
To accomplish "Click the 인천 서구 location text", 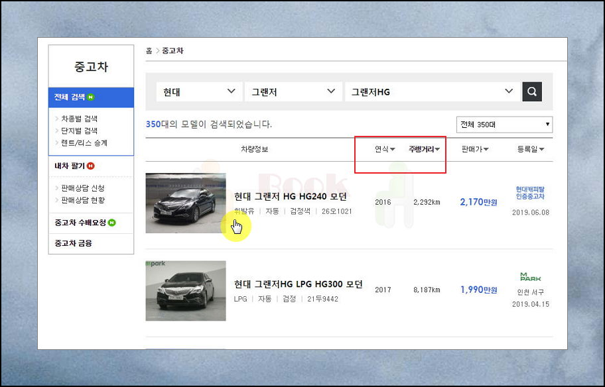I will click(531, 292).
